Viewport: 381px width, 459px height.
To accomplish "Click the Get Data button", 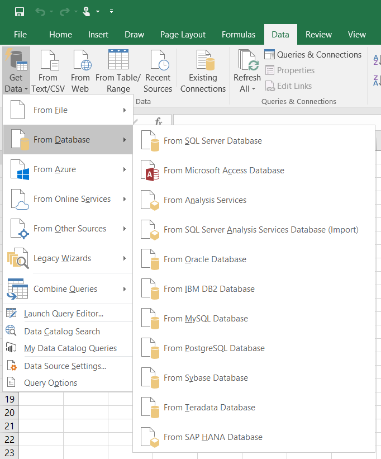I will (16, 70).
